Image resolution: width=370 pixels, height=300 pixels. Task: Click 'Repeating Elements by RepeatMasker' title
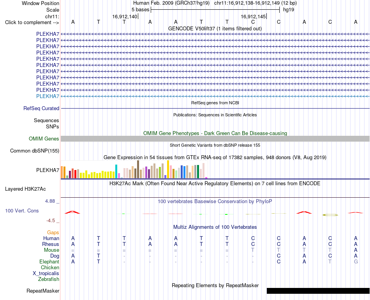point(215,286)
